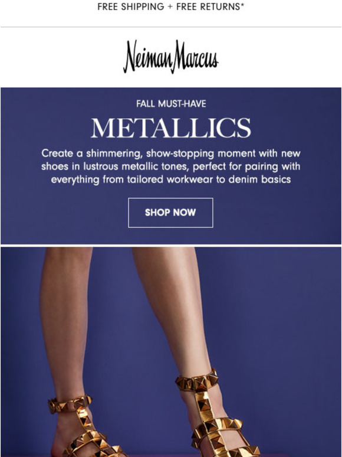Screen dimensions: 342x457
Task: Click the purple backdrop right of model's legs
Action: pos(282,335)
